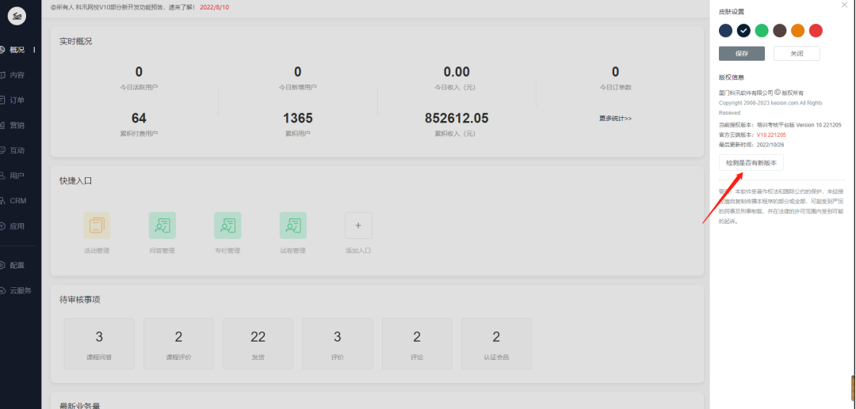Open 用户 in the sidebar
This screenshot has width=856, height=409.
click(17, 176)
